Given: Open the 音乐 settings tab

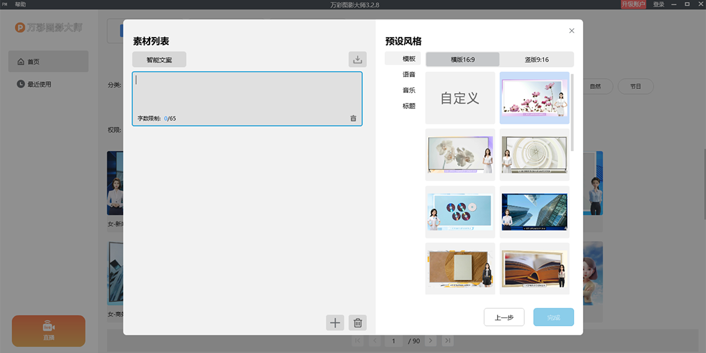Looking at the screenshot, I should pyautogui.click(x=409, y=91).
